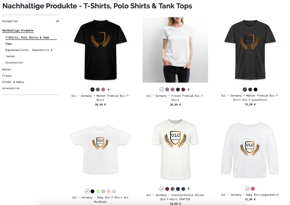Show more colors for Stanley/Stella CRAFTER shirt
Screen dimensions: 290x205
click(x=188, y=189)
